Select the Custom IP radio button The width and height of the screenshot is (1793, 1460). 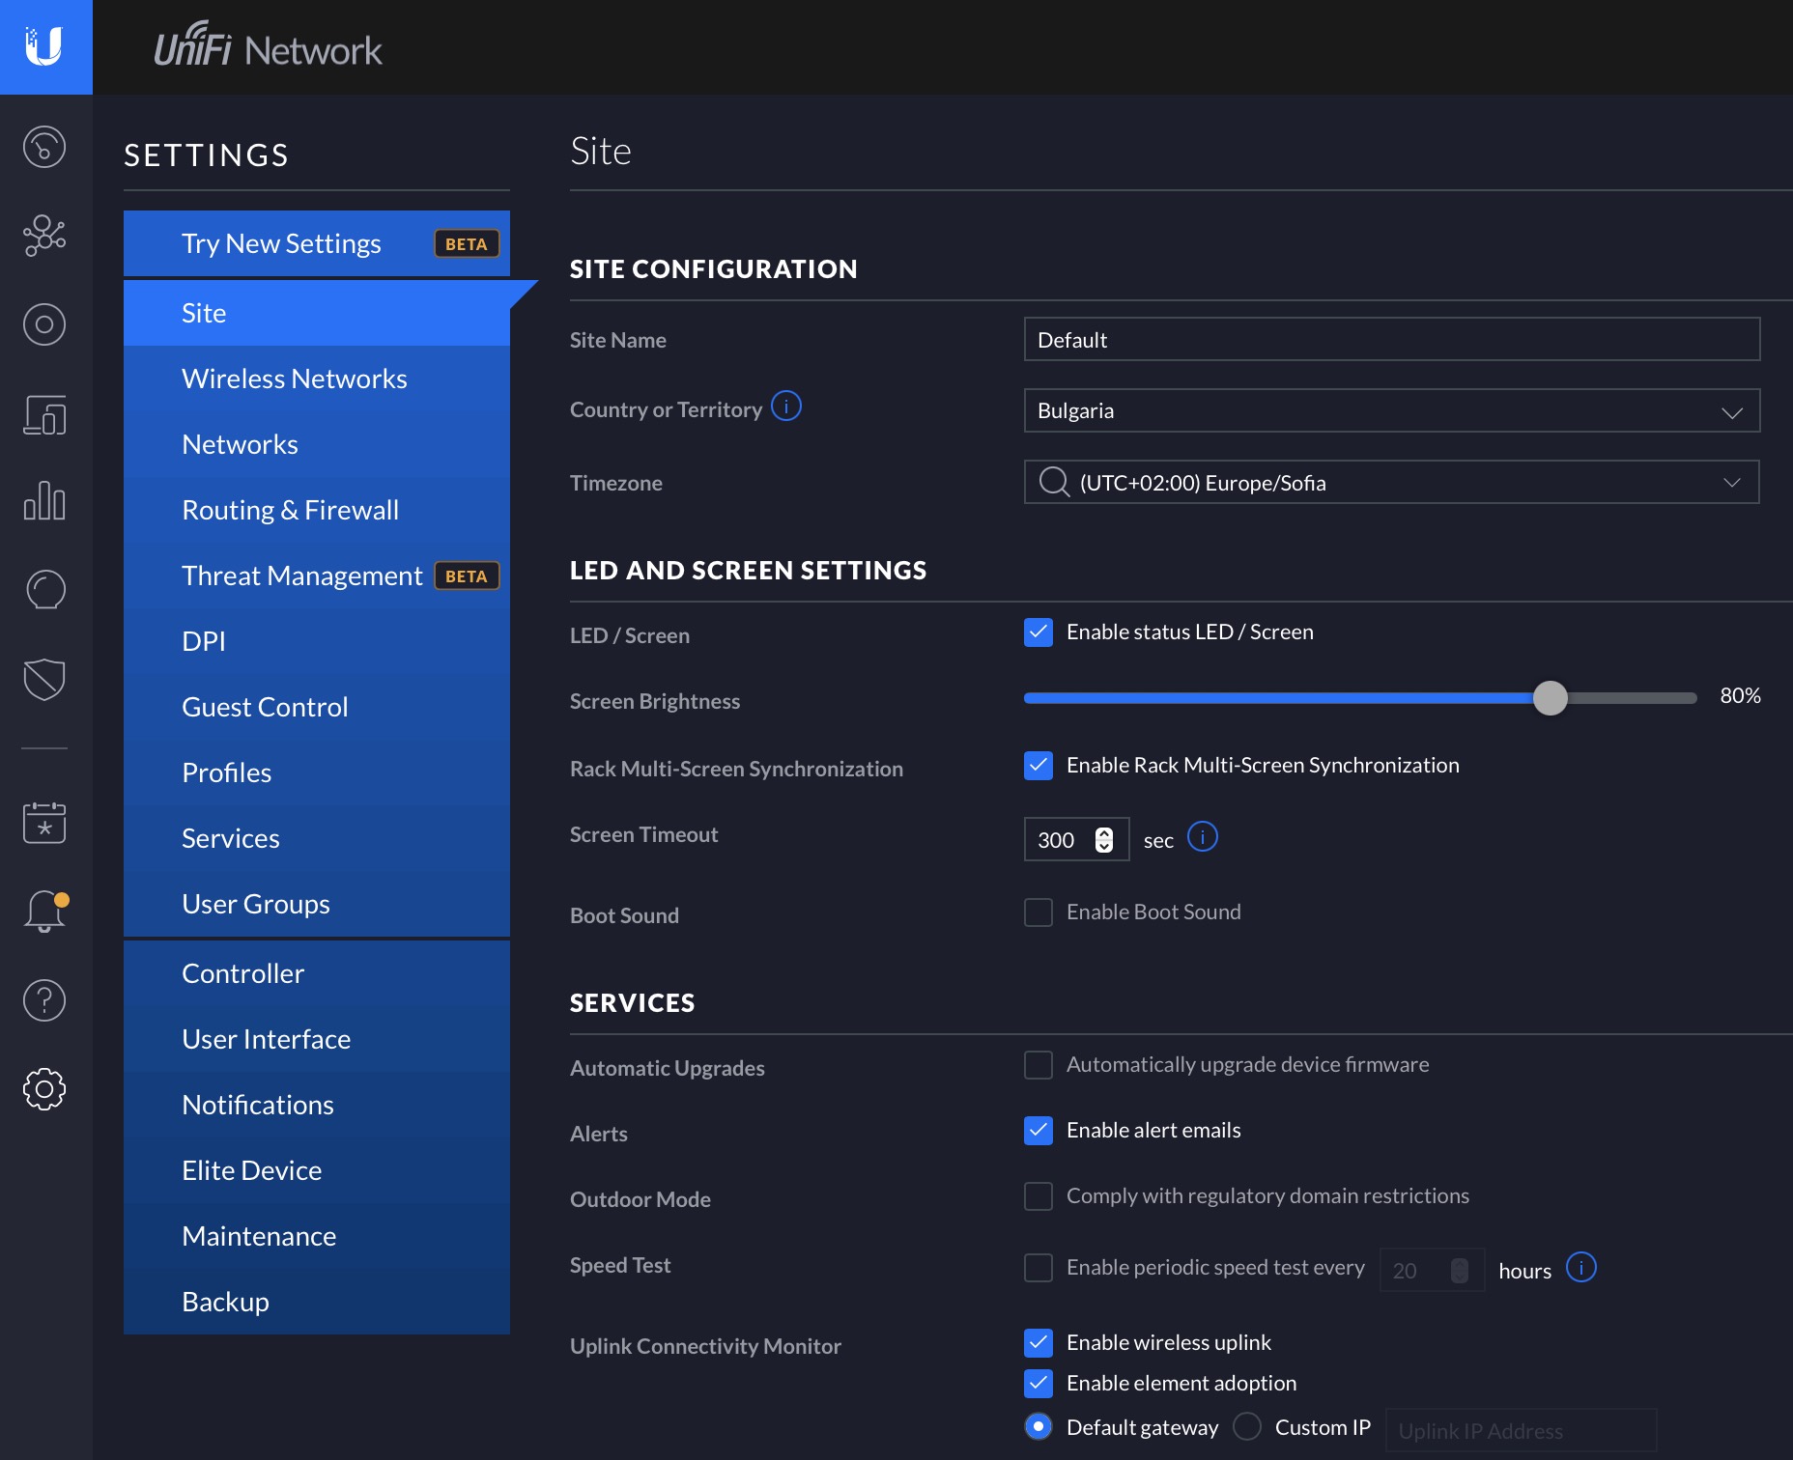pos(1247,1426)
